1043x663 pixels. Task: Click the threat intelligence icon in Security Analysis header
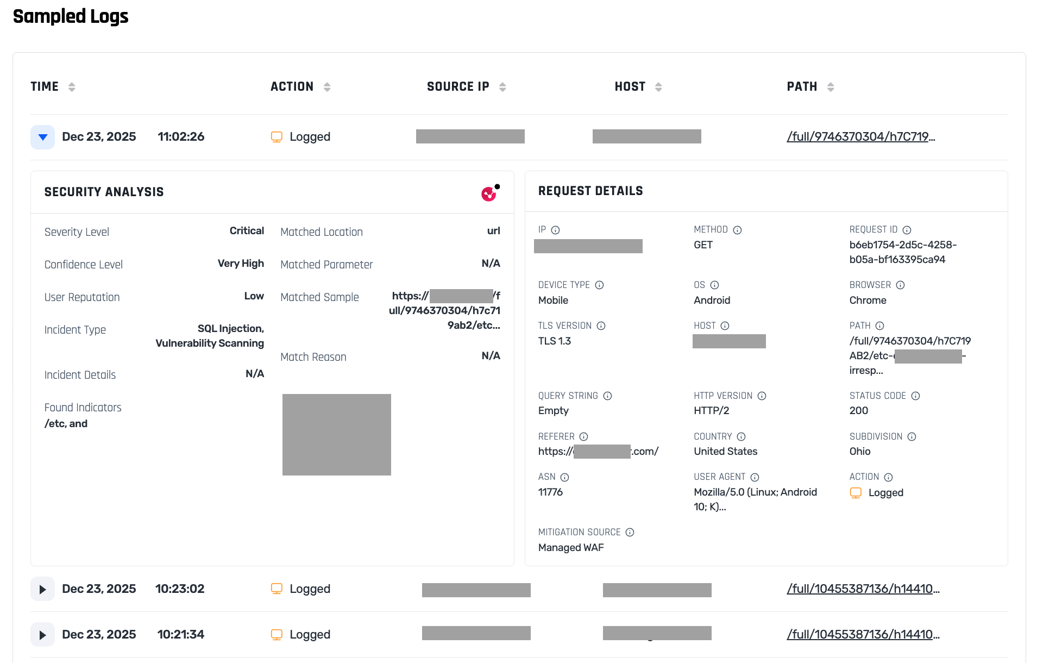click(x=488, y=192)
